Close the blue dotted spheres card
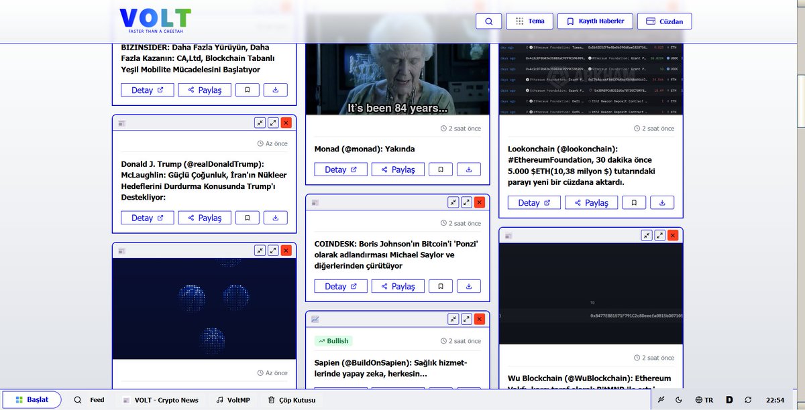805x410 pixels. click(286, 251)
